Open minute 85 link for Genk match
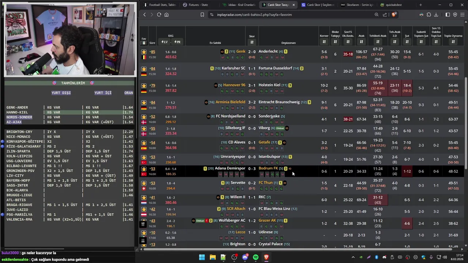Viewport: 468px width, 263px height. 152,52
